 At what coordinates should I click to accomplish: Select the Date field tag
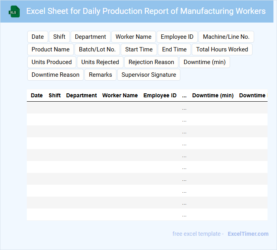37,37
